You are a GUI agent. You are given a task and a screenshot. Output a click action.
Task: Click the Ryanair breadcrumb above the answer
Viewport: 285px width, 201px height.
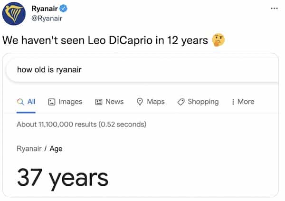click(28, 149)
